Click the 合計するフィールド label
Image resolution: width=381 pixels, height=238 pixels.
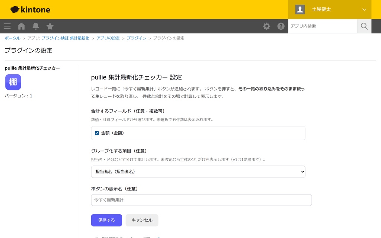128,111
